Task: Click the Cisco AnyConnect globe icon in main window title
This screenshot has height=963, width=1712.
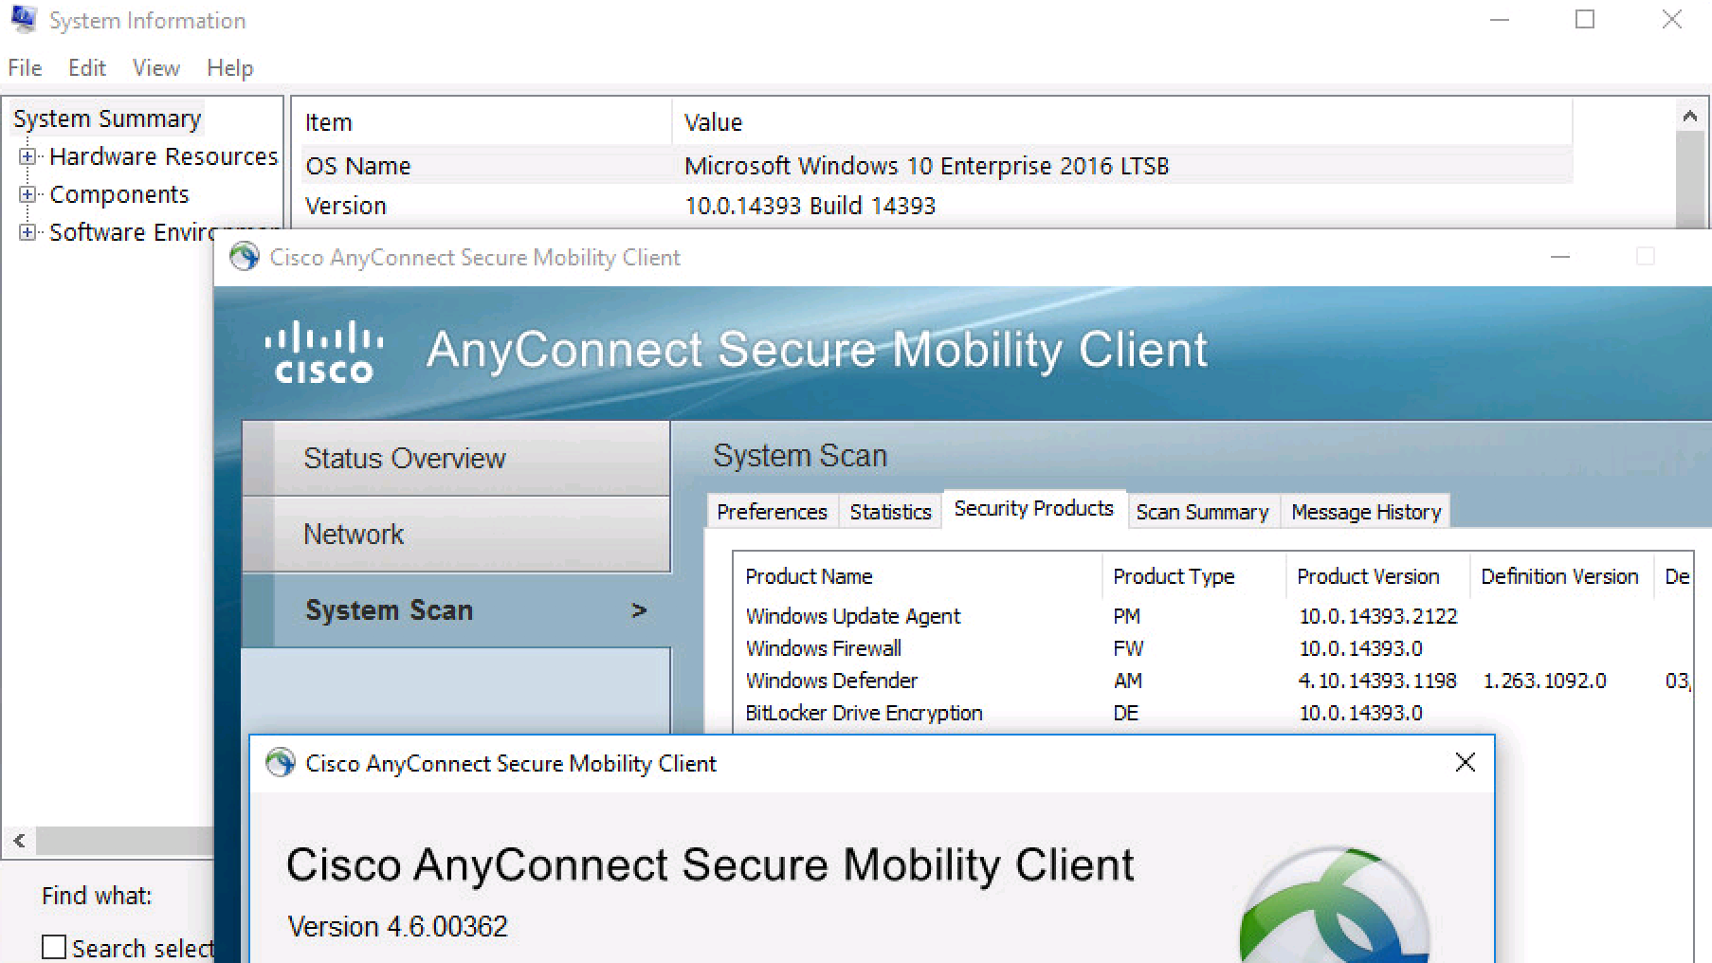Action: point(245,257)
